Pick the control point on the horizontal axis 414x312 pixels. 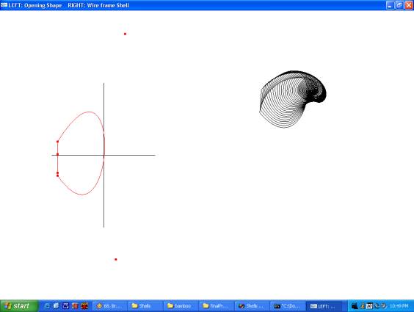57,154
